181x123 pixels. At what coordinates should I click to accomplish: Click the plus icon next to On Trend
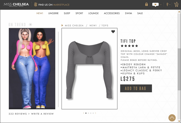click(30, 25)
